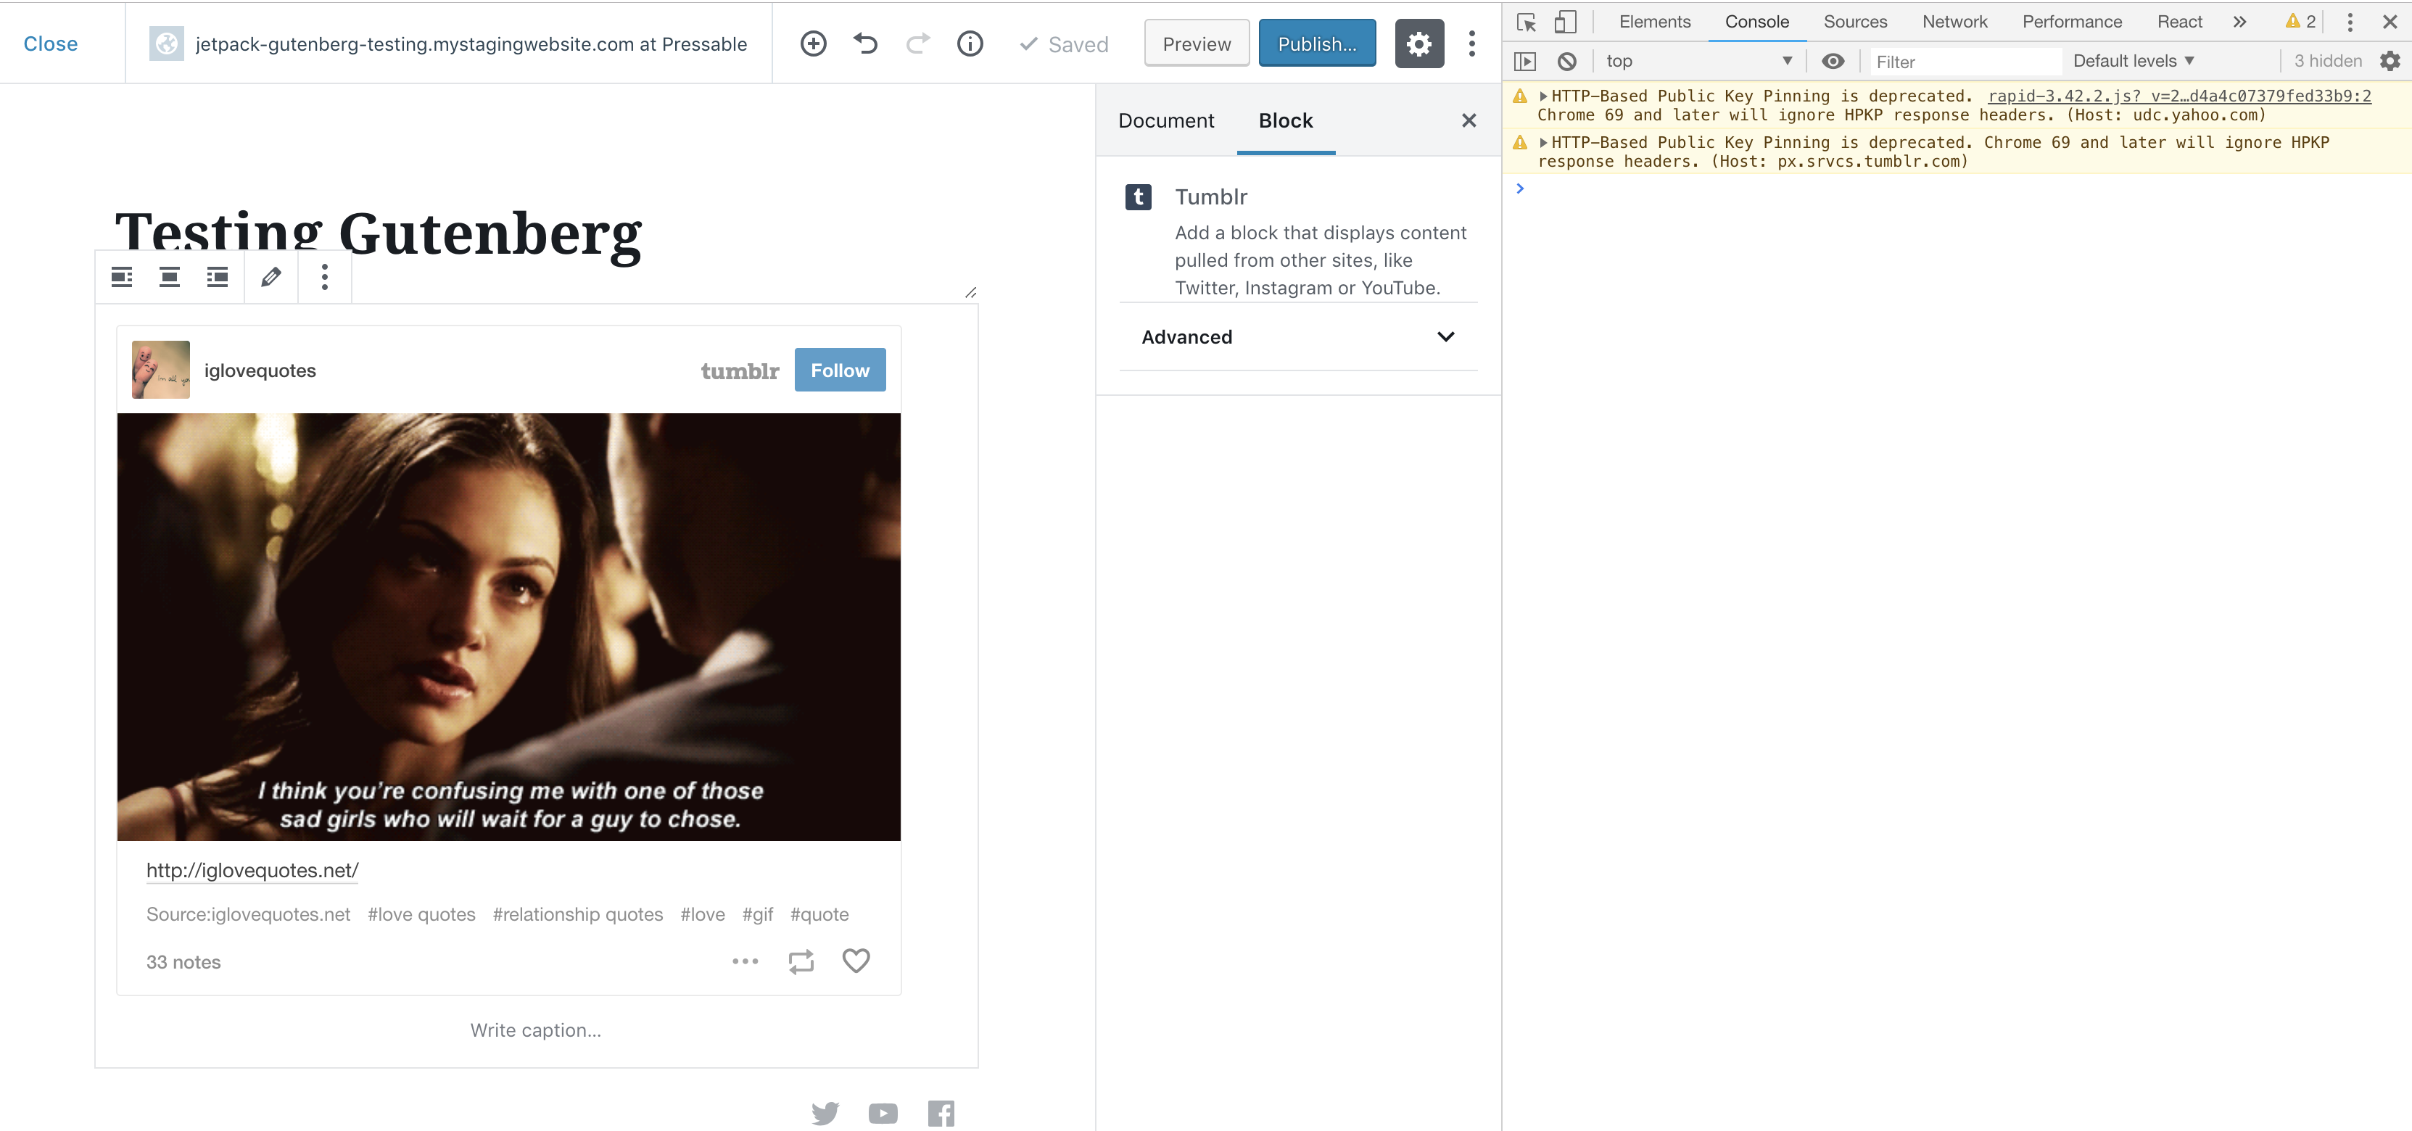
Task: Select the align center block icon
Action: point(170,277)
